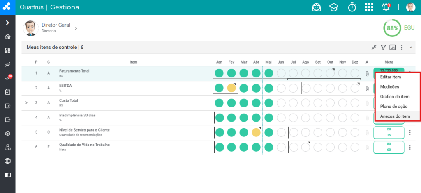The image size is (421, 193).
Task: Open the user profile avatar in header
Action: tap(411, 7)
